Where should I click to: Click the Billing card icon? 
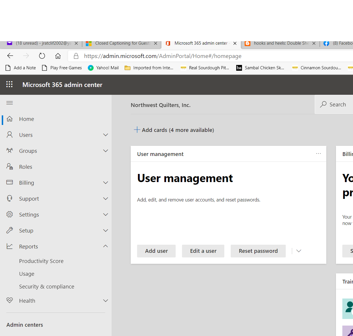(x=10, y=182)
